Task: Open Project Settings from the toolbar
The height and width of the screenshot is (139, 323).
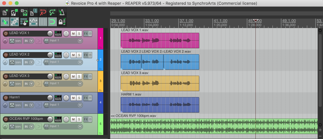Action: pyautogui.click(x=33, y=13)
